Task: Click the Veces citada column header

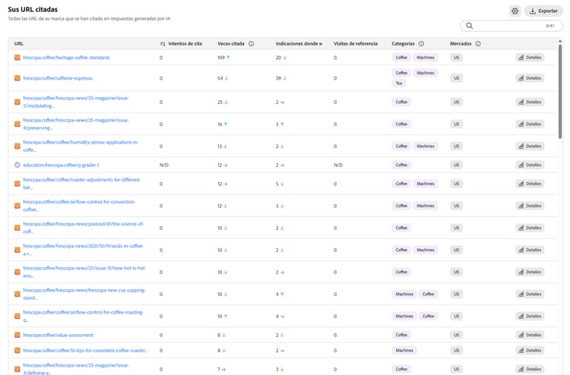Action: (231, 43)
